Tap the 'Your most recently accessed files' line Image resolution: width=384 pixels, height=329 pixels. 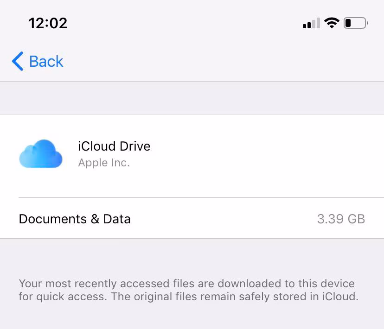click(x=186, y=284)
